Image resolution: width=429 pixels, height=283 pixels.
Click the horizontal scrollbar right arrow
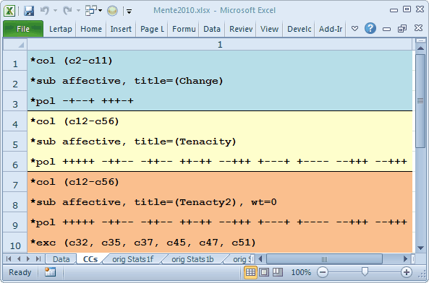tap(405, 258)
